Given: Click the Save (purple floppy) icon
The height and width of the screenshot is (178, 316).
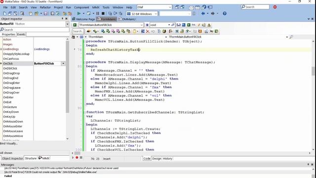Looking at the screenshot, I should [x=45, y=13].
